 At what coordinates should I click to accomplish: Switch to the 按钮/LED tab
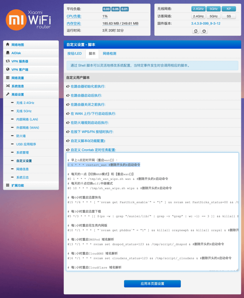coord(74,54)
